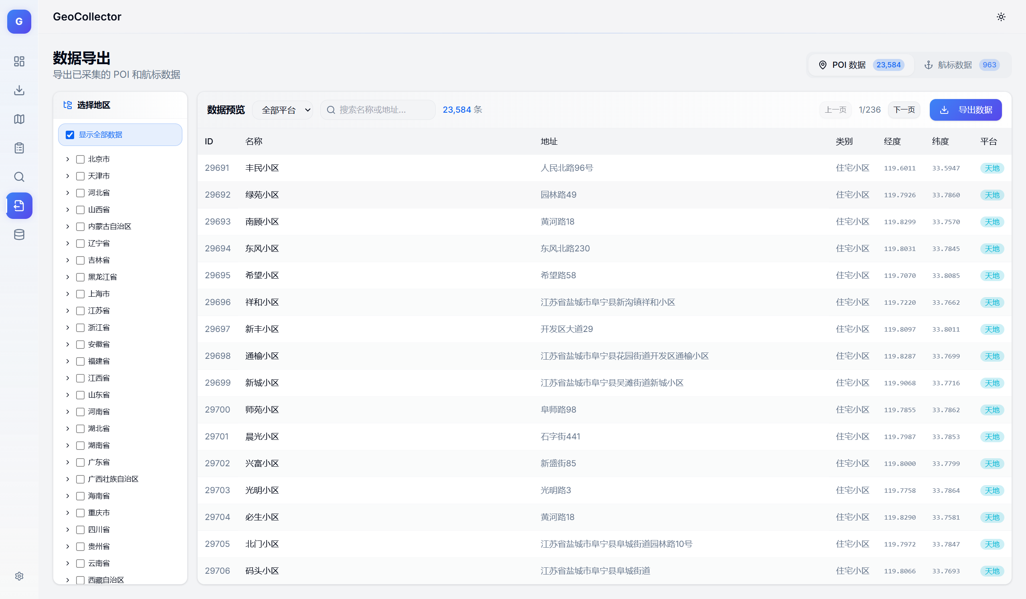Open the 全部平台 platform dropdown
This screenshot has height=599, width=1026.
283,110
